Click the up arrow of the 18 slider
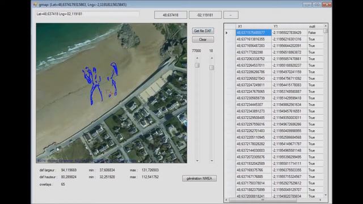Viewport: 363px width, 204px height. coord(212,58)
